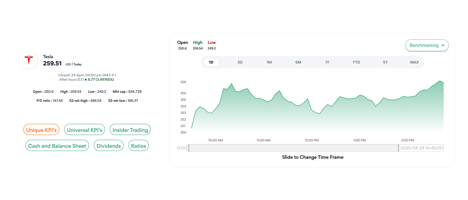Click the Tesla logo icon
Screen dimensions: 468x200
tap(29, 60)
